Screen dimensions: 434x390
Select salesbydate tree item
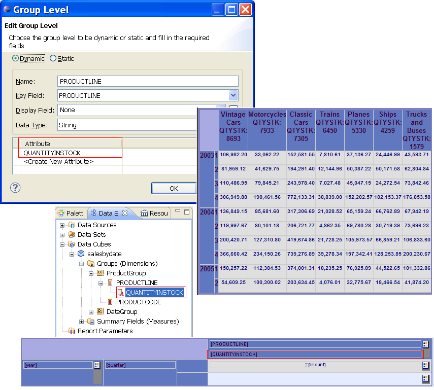(105, 254)
